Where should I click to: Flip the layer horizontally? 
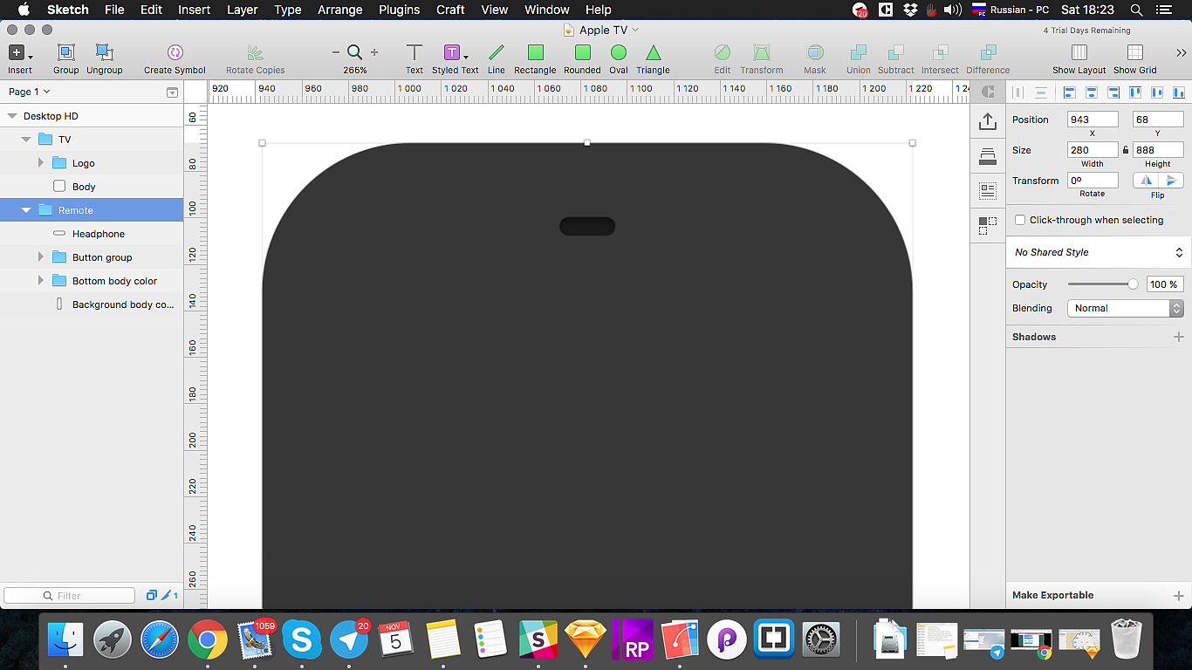(x=1146, y=181)
